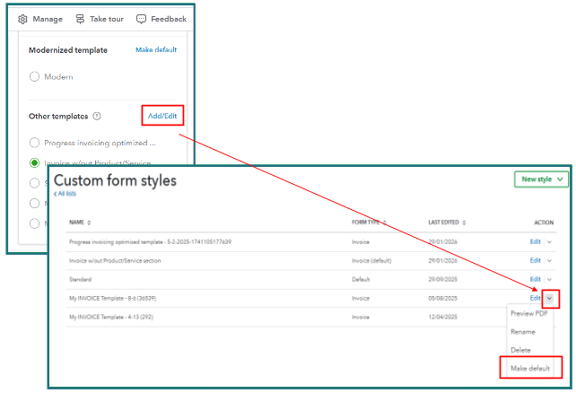Click 'Invoice w/out Product/Service section' name in table
This screenshot has height=393, width=576.
click(x=115, y=261)
